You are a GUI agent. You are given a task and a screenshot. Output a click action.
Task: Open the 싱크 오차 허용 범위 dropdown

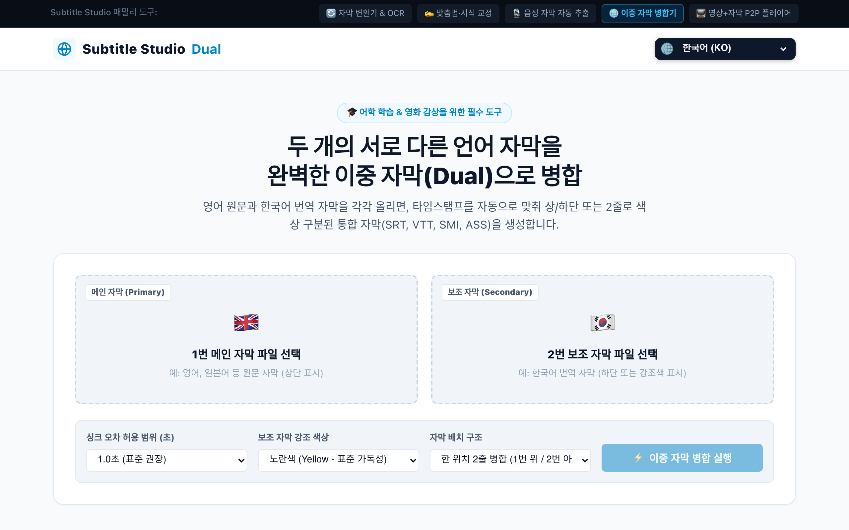pos(166,460)
